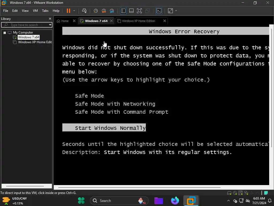274x206 pixels.
Task: Pause the virtual machine
Action: coord(68,11)
